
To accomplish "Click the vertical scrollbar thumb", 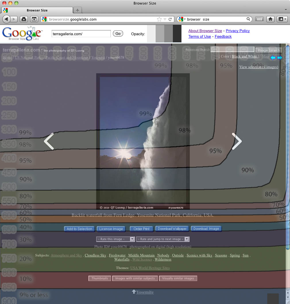I will 288,147.
